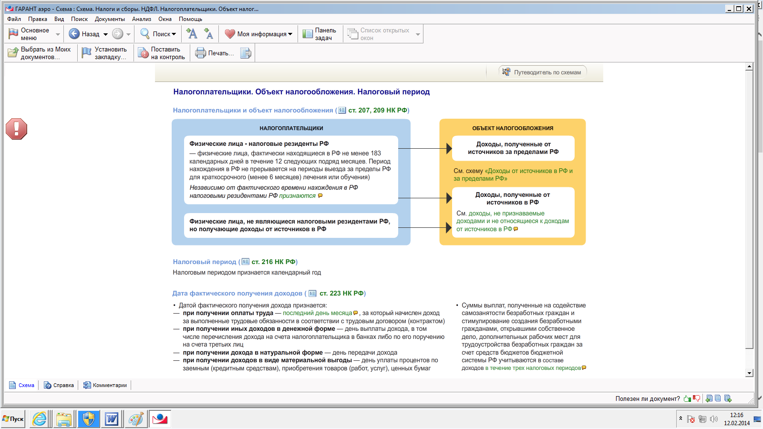The width and height of the screenshot is (763, 429).
Task: Expand Основное меню dropdown arrow
Action: coord(58,34)
